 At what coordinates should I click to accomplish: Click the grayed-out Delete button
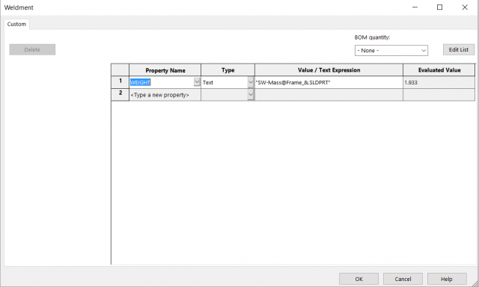(x=32, y=50)
